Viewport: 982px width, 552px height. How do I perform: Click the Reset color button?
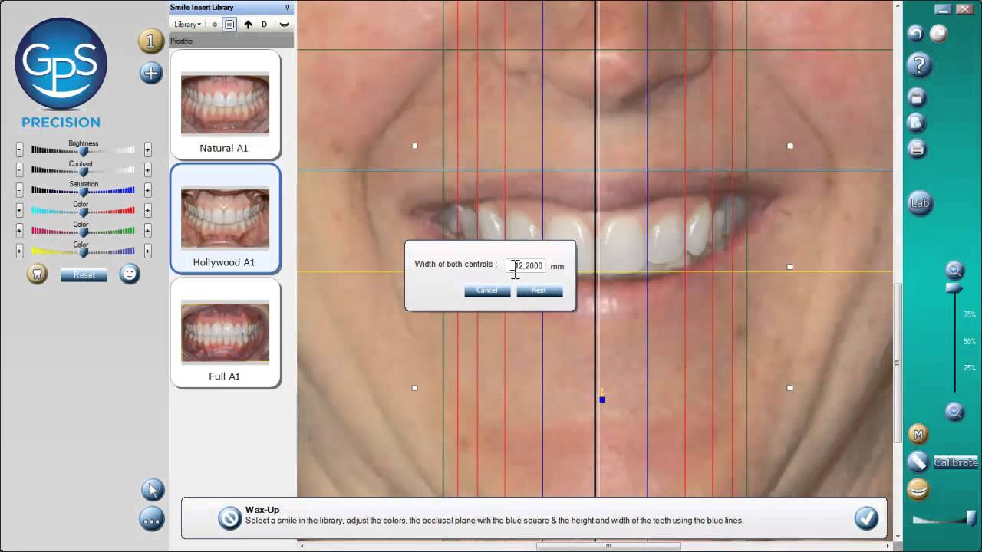(84, 275)
